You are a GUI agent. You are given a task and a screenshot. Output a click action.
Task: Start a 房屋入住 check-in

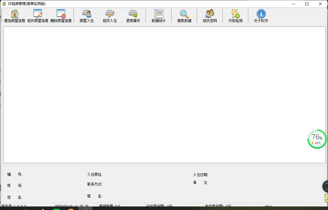(x=86, y=14)
